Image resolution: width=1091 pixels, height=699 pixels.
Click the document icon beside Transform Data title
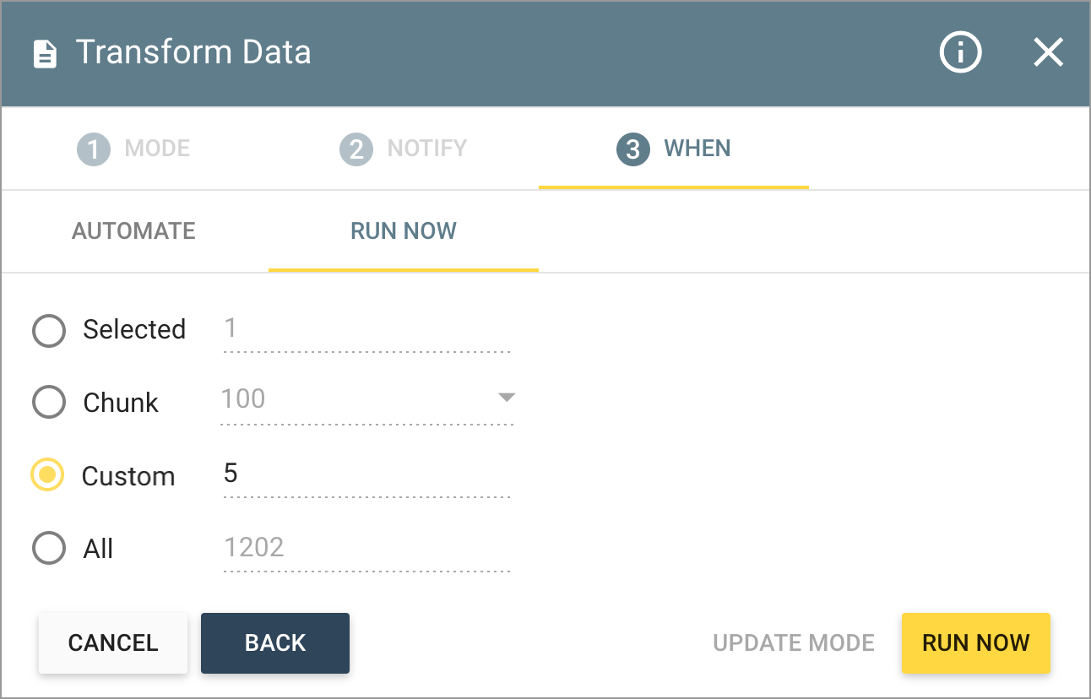(46, 52)
